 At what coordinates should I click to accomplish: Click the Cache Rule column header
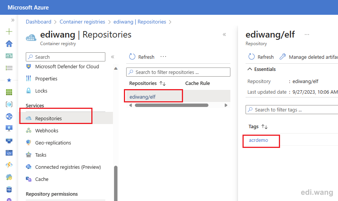pos(197,83)
